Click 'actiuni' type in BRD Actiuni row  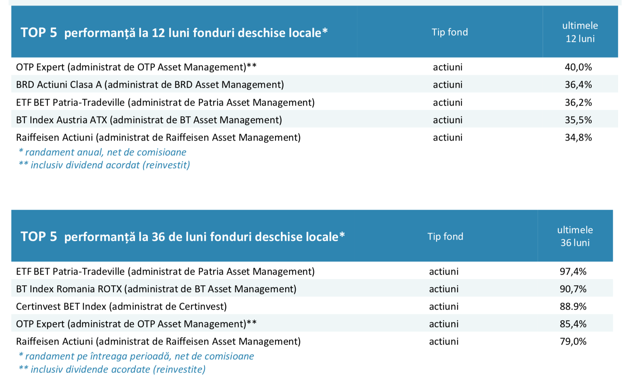point(448,85)
